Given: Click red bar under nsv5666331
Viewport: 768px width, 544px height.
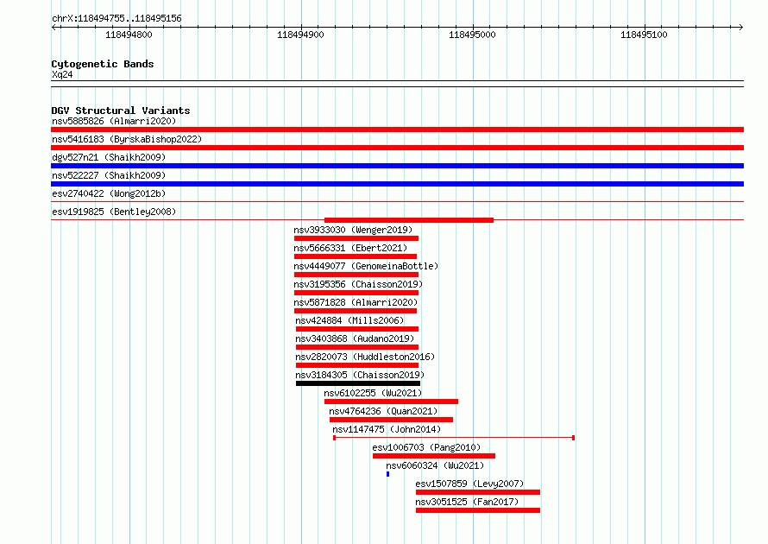Looking at the screenshot, I should 356,256.
